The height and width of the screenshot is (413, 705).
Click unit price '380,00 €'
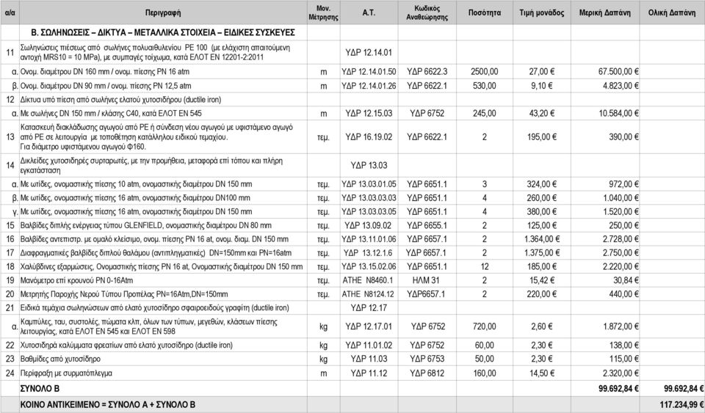542,211
